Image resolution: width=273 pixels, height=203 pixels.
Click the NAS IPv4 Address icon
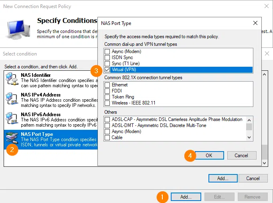pos(12,98)
